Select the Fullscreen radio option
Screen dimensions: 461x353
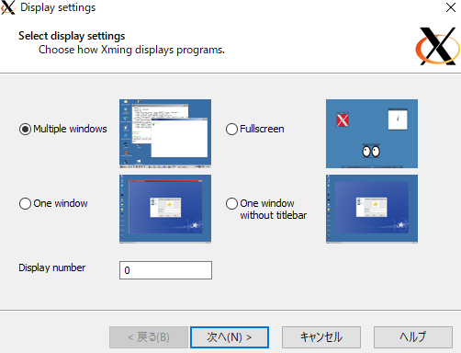(231, 129)
